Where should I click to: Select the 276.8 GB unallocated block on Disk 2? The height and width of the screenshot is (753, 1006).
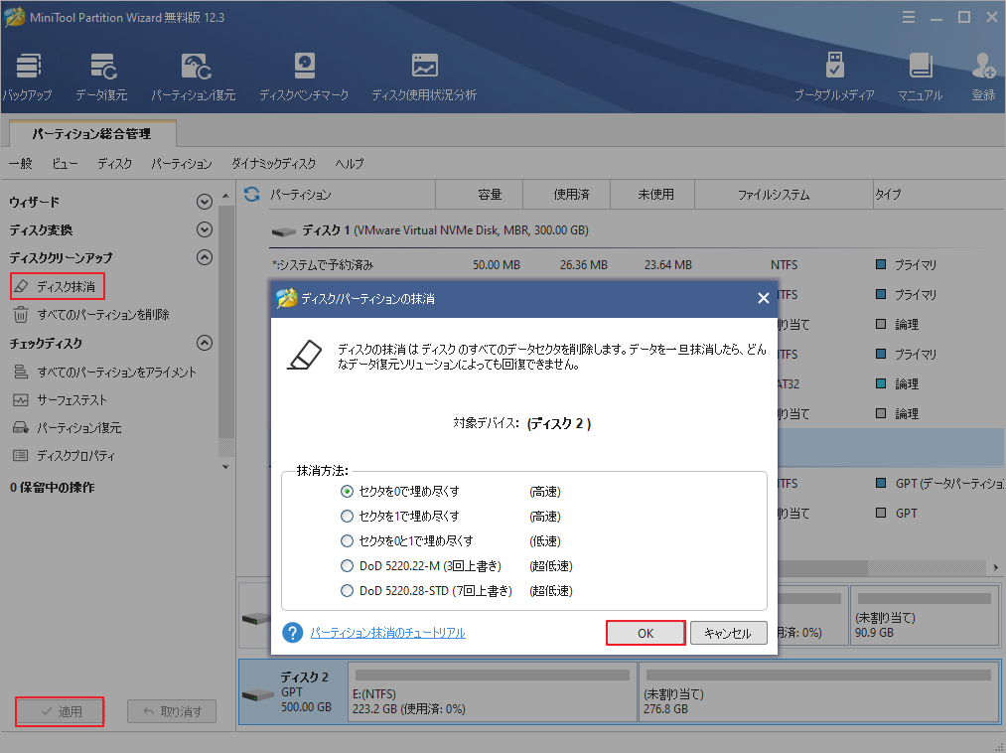tap(818, 692)
